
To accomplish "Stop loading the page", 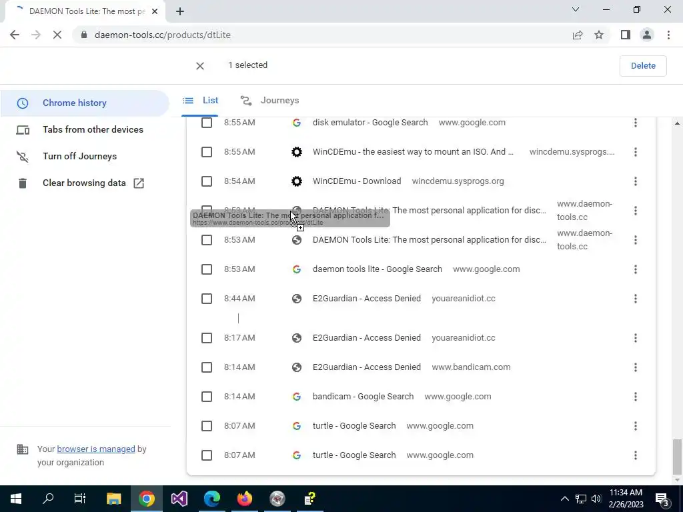I will pyautogui.click(x=57, y=35).
